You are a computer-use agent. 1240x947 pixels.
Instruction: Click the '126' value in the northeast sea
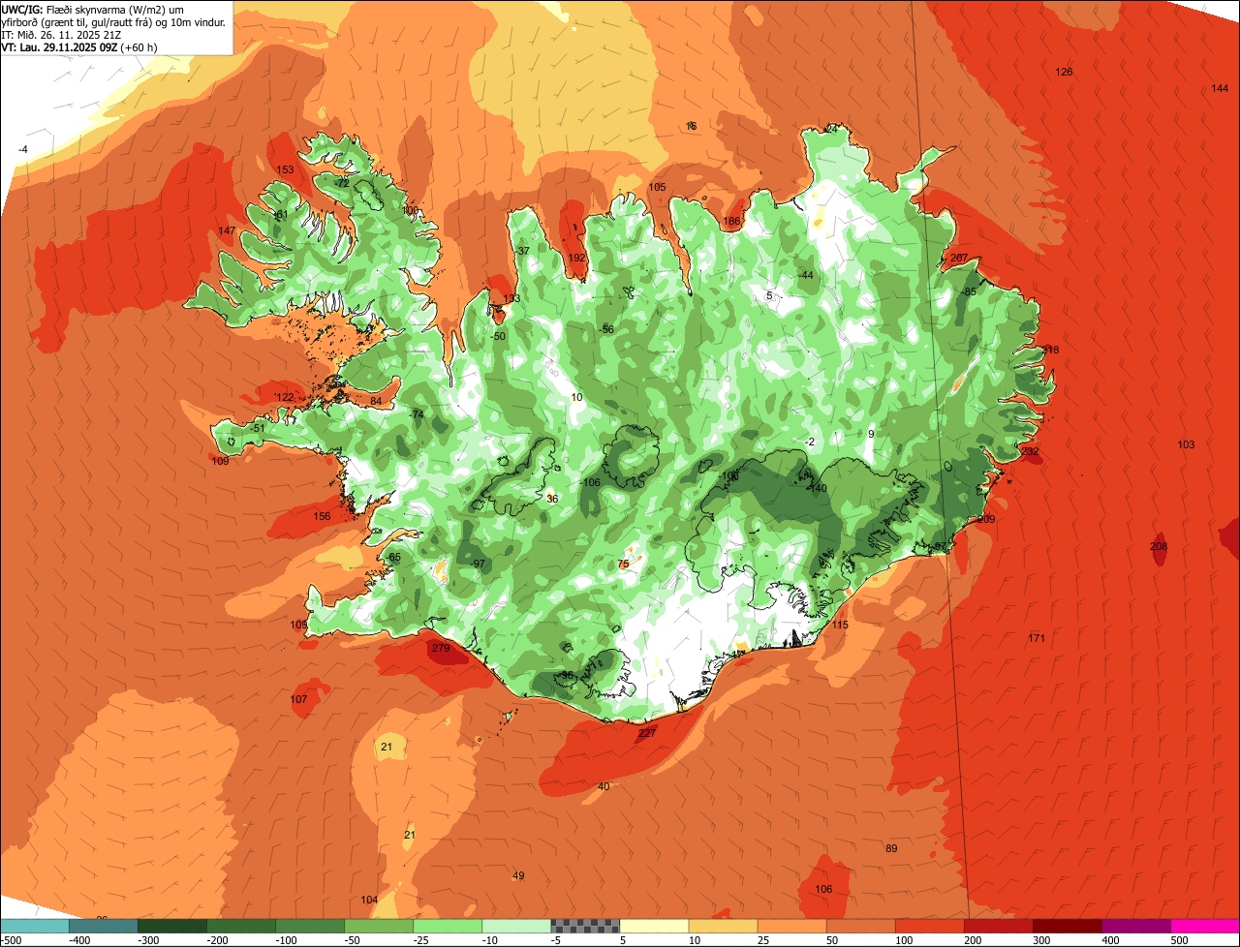1064,73
